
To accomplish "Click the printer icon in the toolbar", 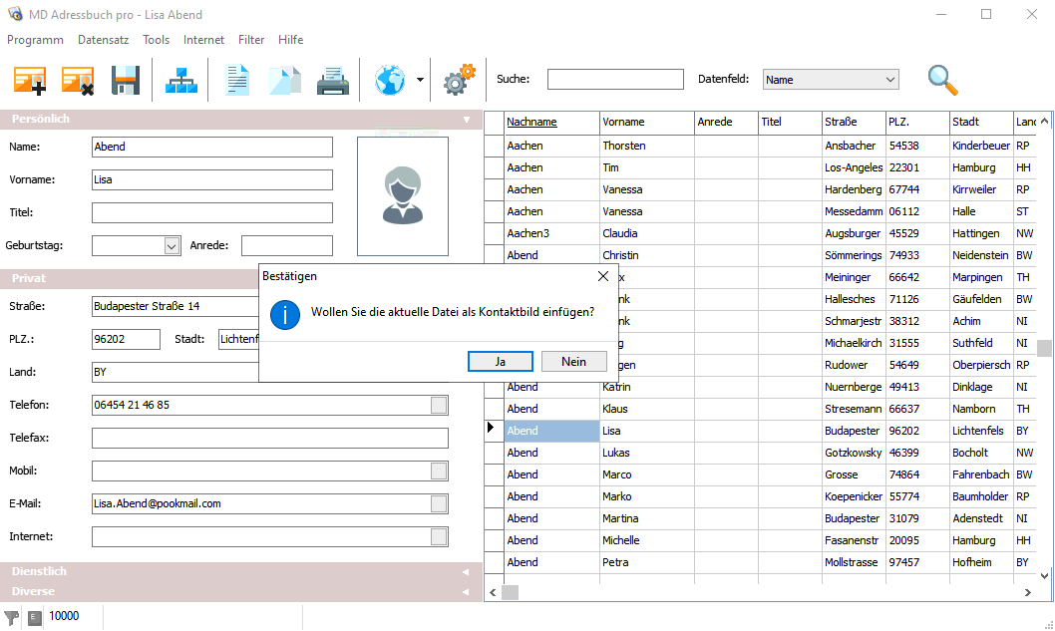I will (332, 80).
